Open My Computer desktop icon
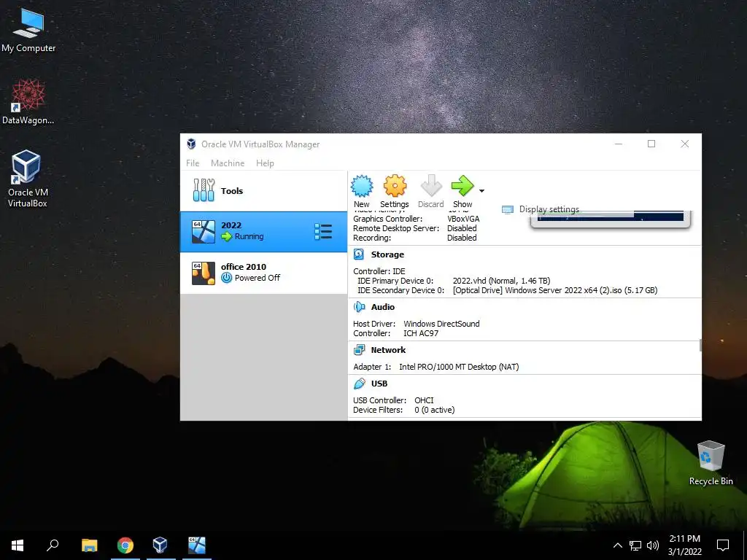Viewport: 747px width, 560px height. click(28, 30)
